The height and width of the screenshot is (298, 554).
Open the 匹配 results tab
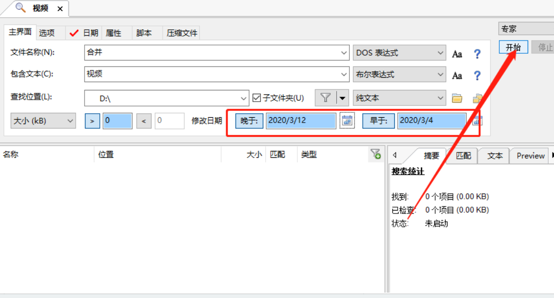(x=463, y=155)
